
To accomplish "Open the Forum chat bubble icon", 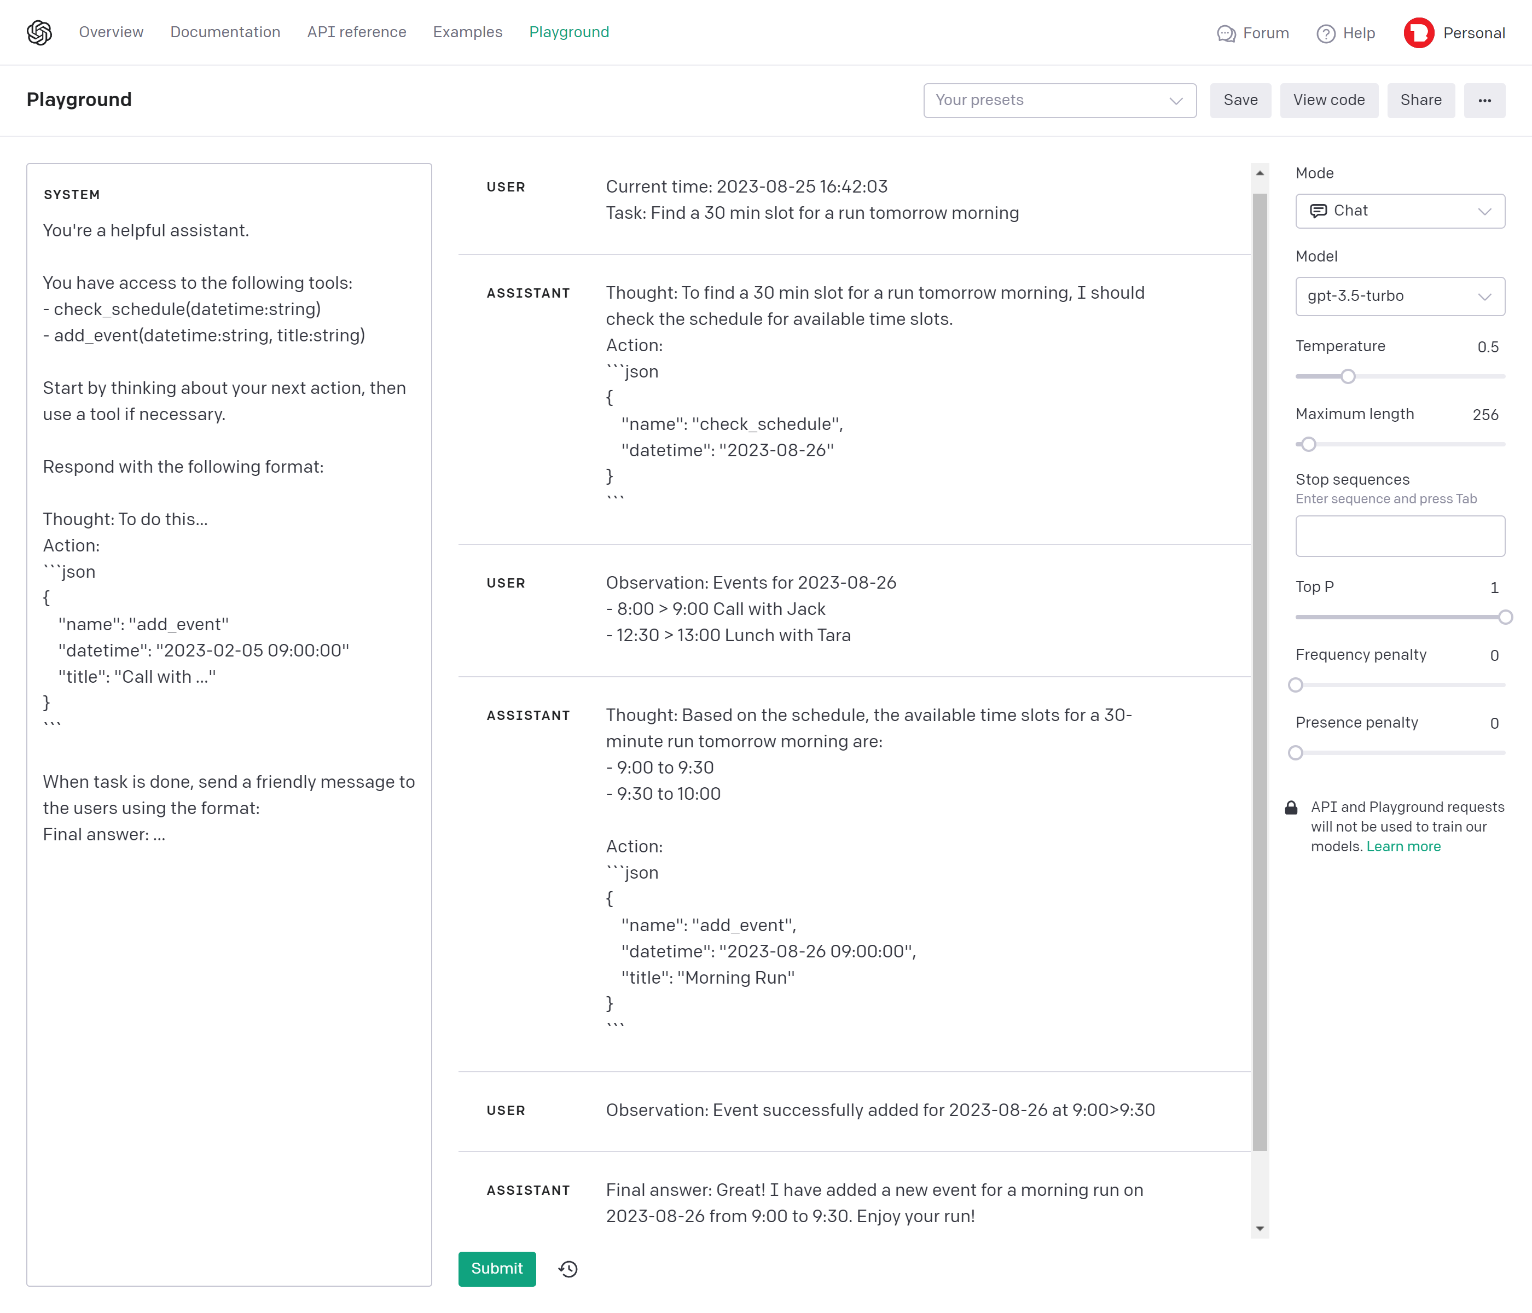I will pyautogui.click(x=1226, y=34).
